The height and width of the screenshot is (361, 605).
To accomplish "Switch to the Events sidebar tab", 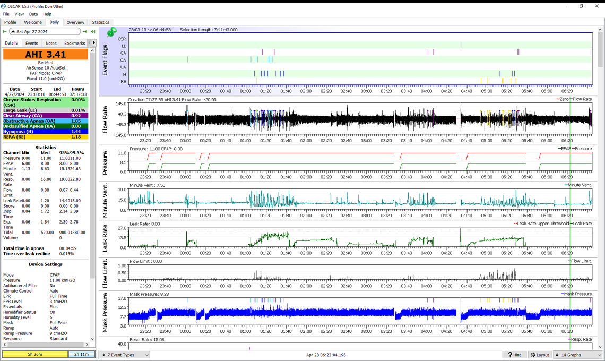I will coord(31,43).
